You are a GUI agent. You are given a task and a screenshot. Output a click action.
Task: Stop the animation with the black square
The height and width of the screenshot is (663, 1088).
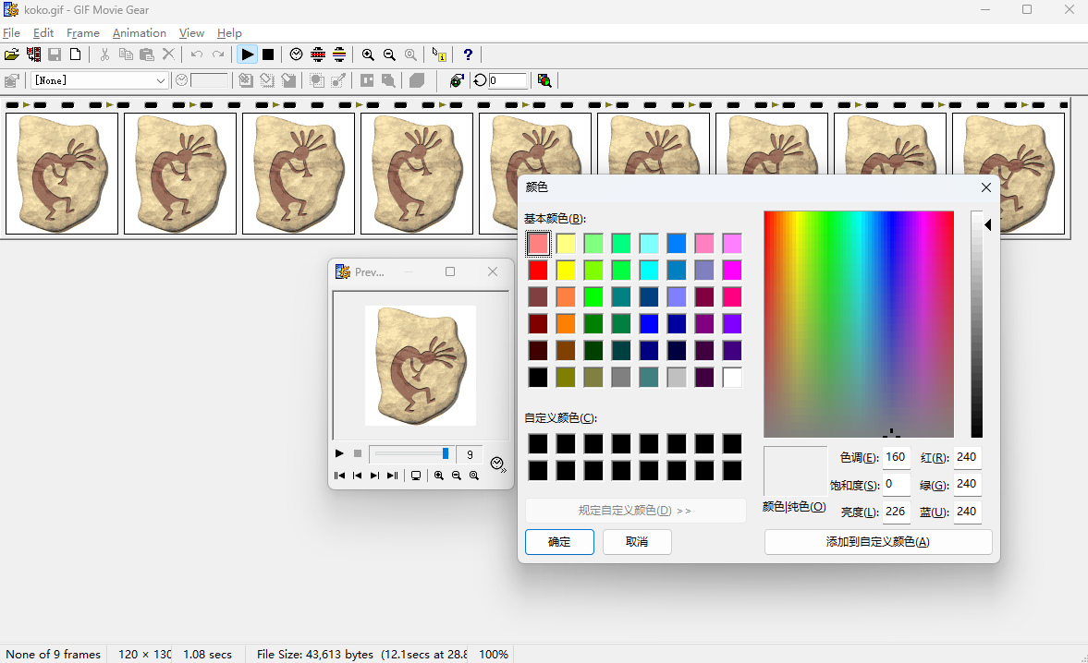pos(268,54)
